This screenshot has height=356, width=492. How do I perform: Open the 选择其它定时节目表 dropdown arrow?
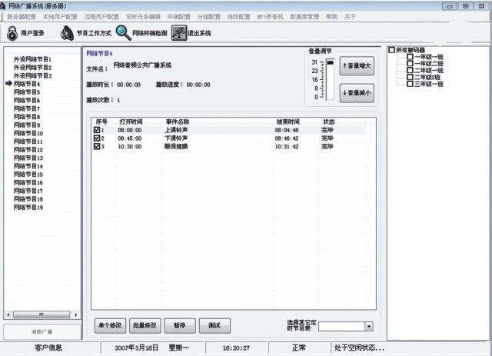pyautogui.click(x=369, y=327)
